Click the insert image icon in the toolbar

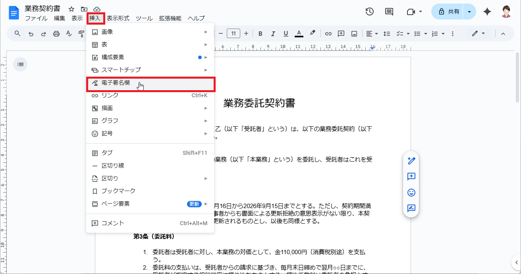click(x=354, y=33)
